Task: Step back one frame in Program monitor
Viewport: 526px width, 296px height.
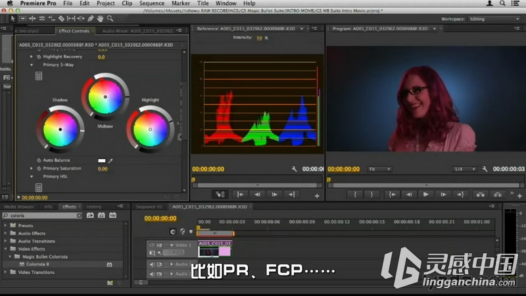Action: tap(409, 194)
